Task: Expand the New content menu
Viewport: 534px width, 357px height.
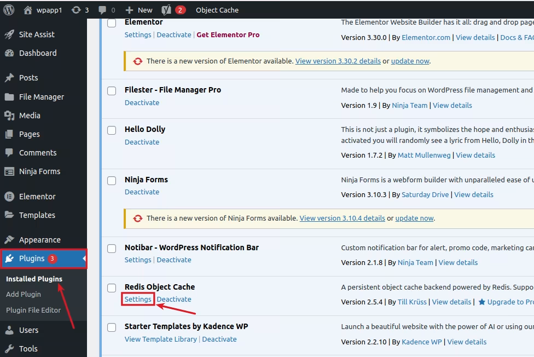Action: 139,10
